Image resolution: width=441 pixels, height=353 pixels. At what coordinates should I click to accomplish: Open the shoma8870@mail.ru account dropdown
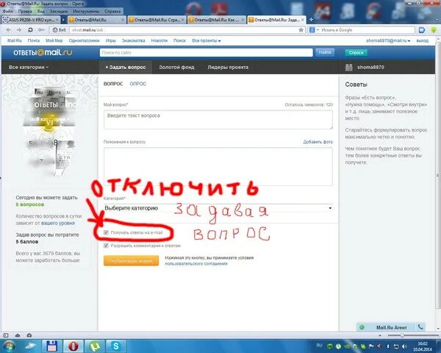coord(388,40)
